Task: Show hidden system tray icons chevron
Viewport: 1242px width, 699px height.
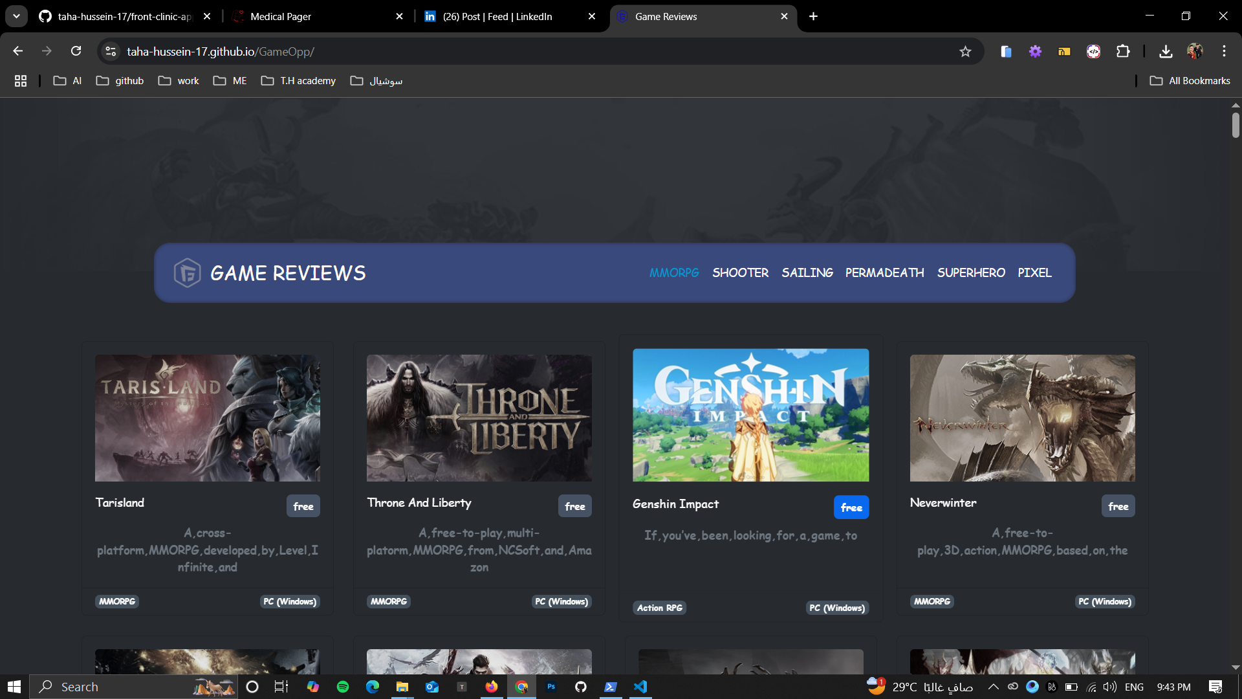Action: click(993, 687)
